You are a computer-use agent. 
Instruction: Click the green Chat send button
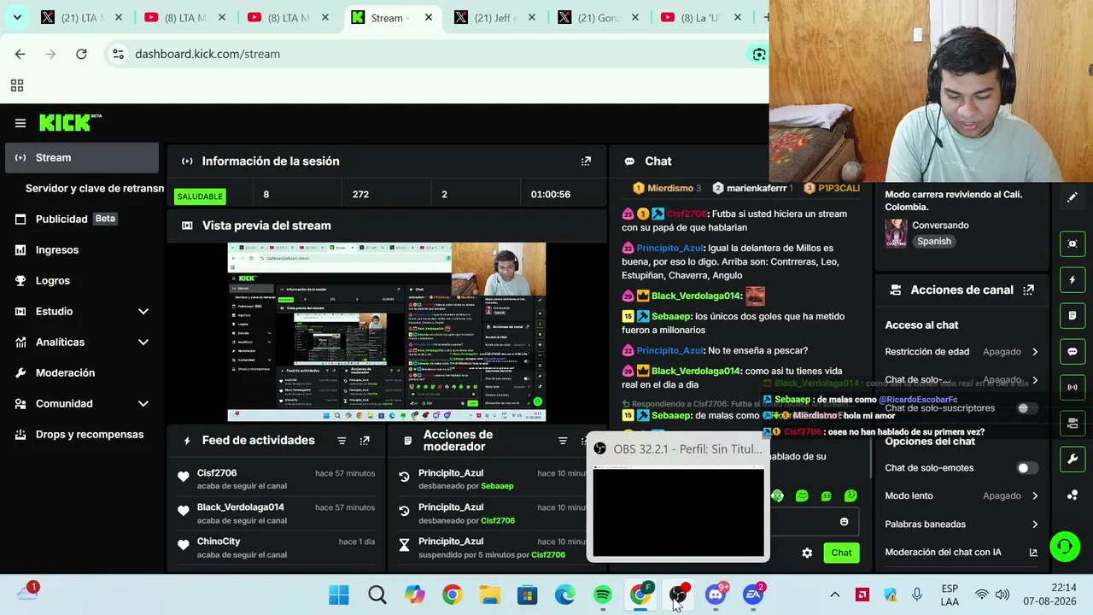pyautogui.click(x=841, y=553)
